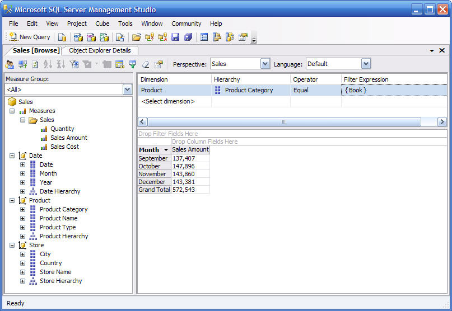Switch to Object Explorer Details tab

(100, 50)
